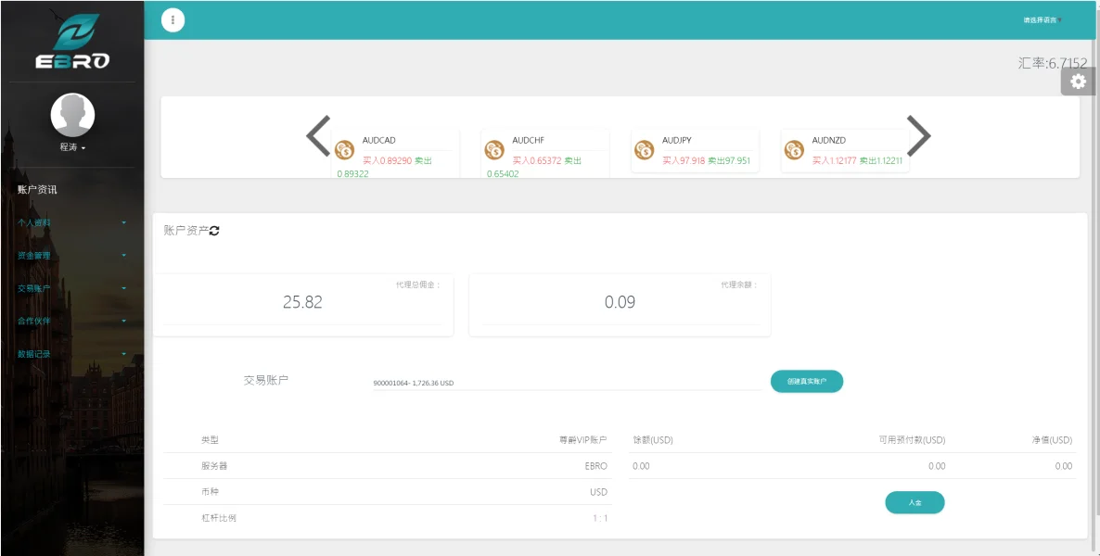Screen dimensions: 1100x556
Task: Click the next arrow in currency carousel
Action: [918, 136]
